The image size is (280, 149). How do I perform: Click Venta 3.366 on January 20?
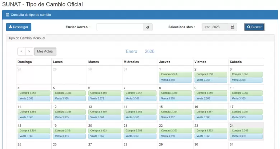(104, 136)
